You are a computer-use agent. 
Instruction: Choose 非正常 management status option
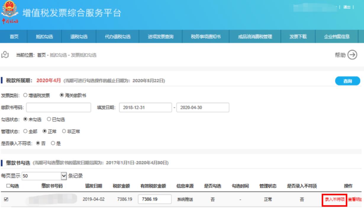(x=64, y=131)
